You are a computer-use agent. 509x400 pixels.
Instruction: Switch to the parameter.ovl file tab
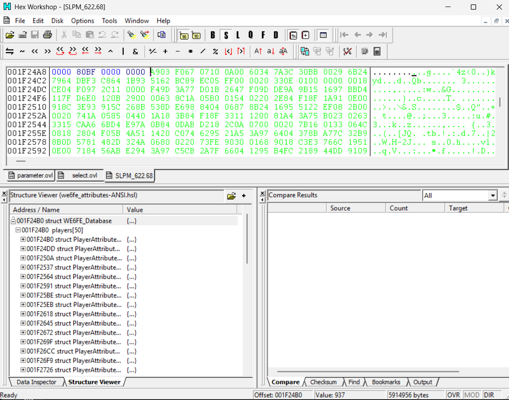tap(31, 175)
